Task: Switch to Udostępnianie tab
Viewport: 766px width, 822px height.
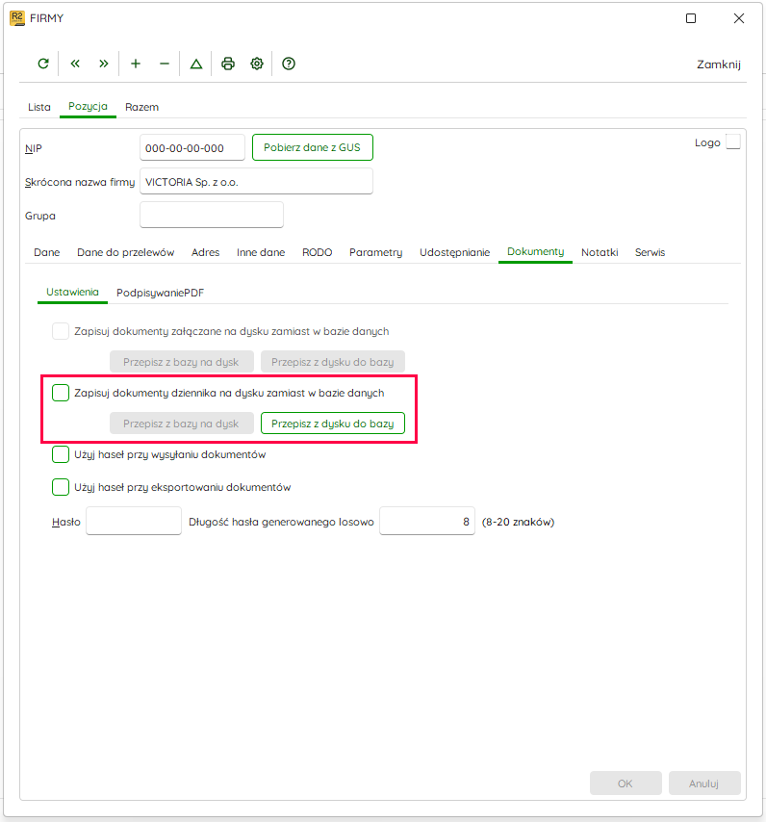Action: coord(455,252)
